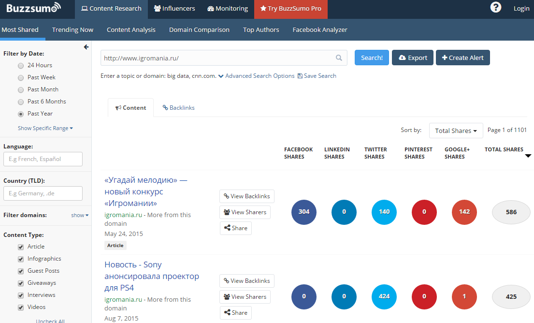Select the Past Week date filter
This screenshot has width=534, height=323.
click(21, 78)
